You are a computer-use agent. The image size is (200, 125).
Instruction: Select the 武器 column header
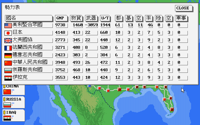tap(92, 18)
